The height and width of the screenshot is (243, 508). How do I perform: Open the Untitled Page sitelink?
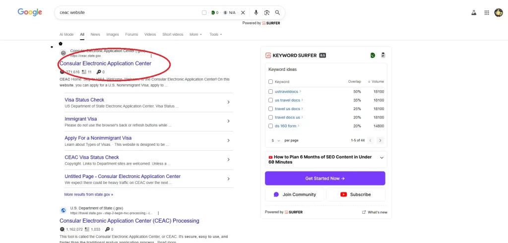click(x=123, y=176)
